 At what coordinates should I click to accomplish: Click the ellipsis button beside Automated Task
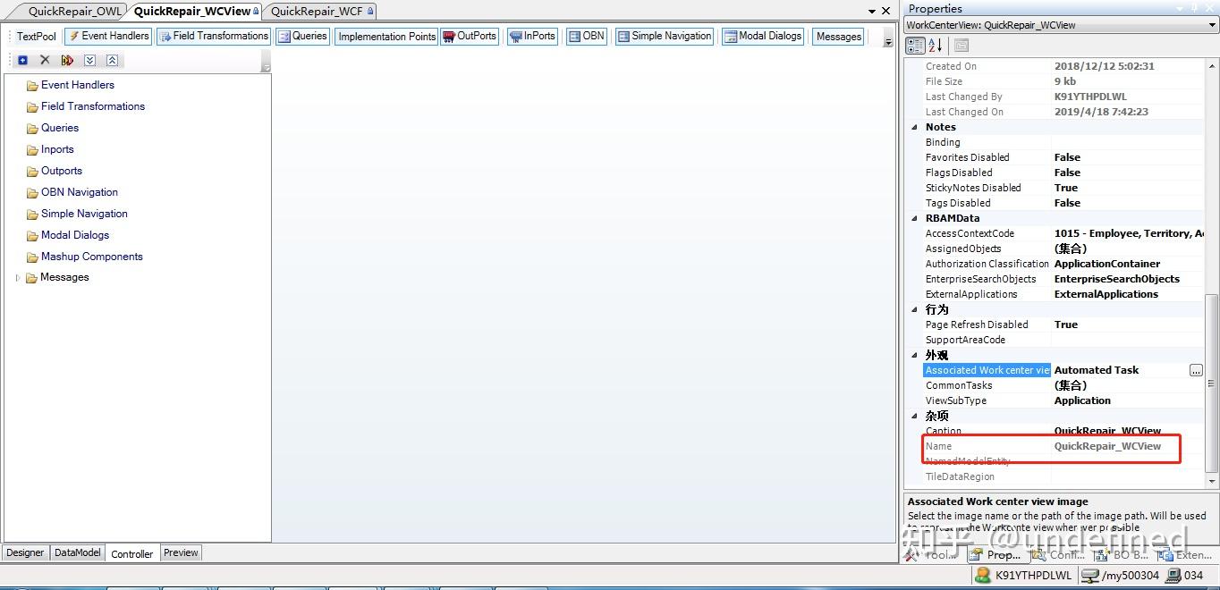pyautogui.click(x=1196, y=370)
